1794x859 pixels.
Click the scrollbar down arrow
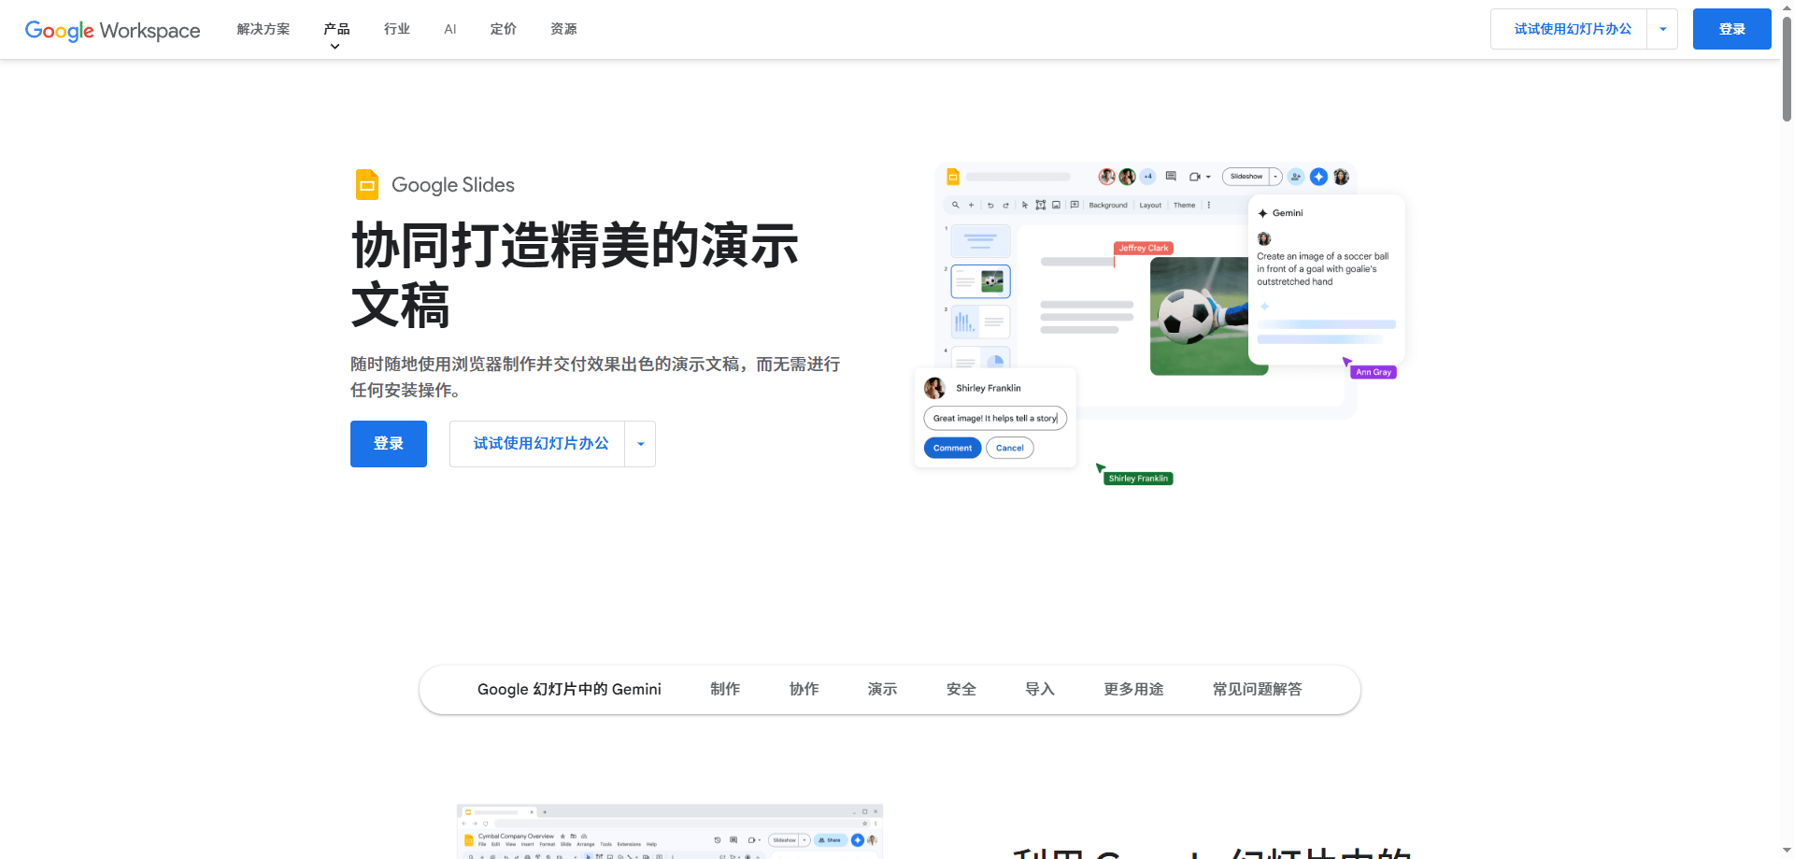(x=1787, y=851)
